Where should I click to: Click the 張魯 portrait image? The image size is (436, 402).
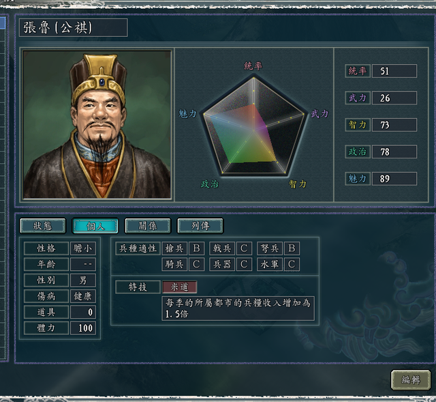(97, 124)
